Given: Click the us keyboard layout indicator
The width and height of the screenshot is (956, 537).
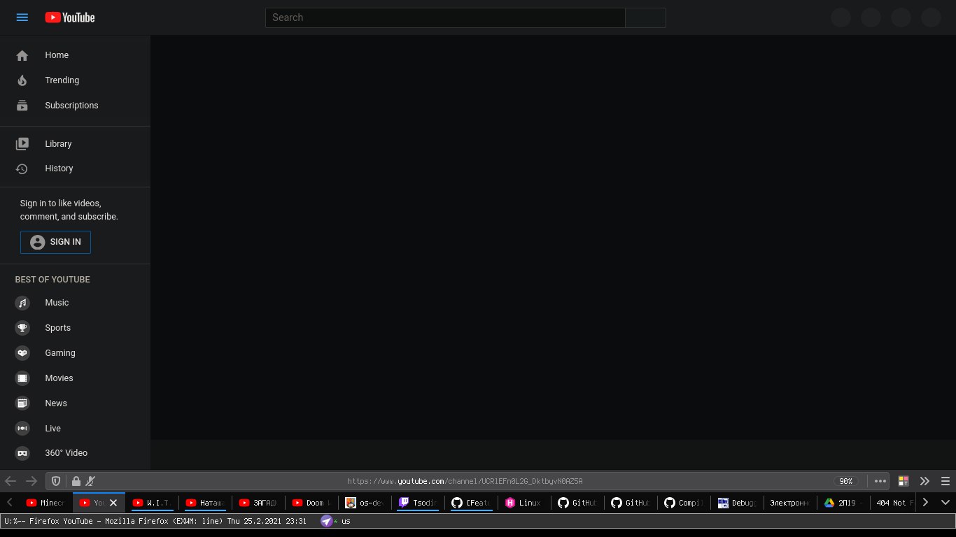Looking at the screenshot, I should point(346,522).
